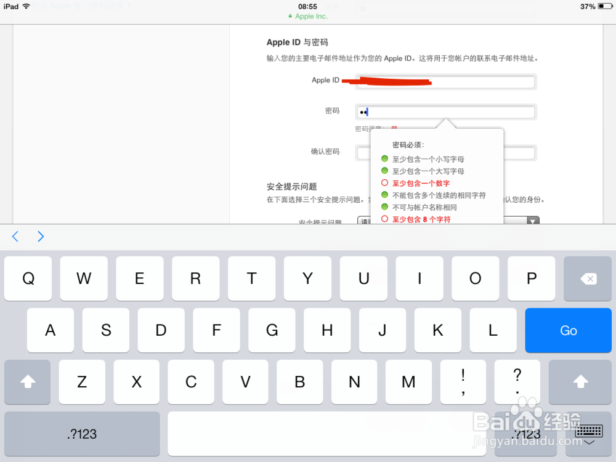Tap the A key
Image resolution: width=616 pixels, height=462 pixels.
51,330
